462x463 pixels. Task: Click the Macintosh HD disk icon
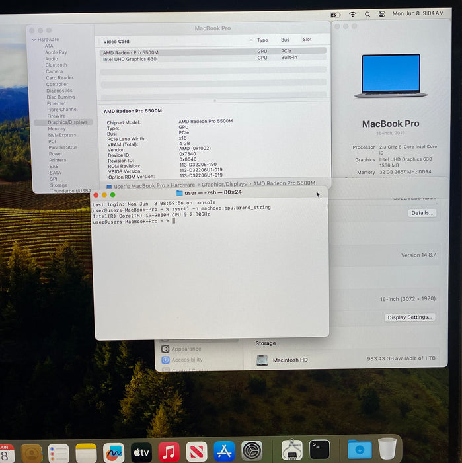pyautogui.click(x=262, y=360)
